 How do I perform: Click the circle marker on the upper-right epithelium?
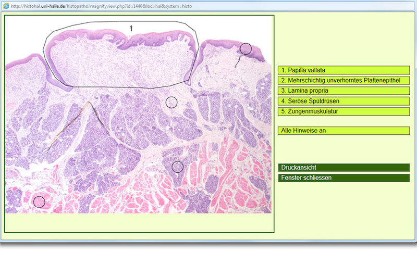pyautogui.click(x=246, y=49)
